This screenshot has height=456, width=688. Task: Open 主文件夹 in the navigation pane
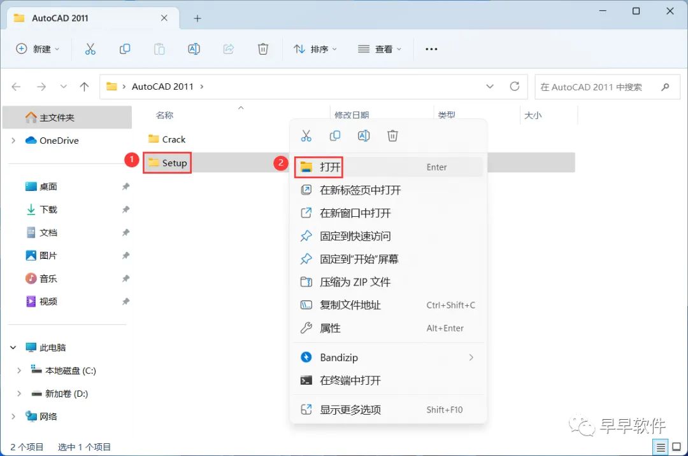coord(67,118)
